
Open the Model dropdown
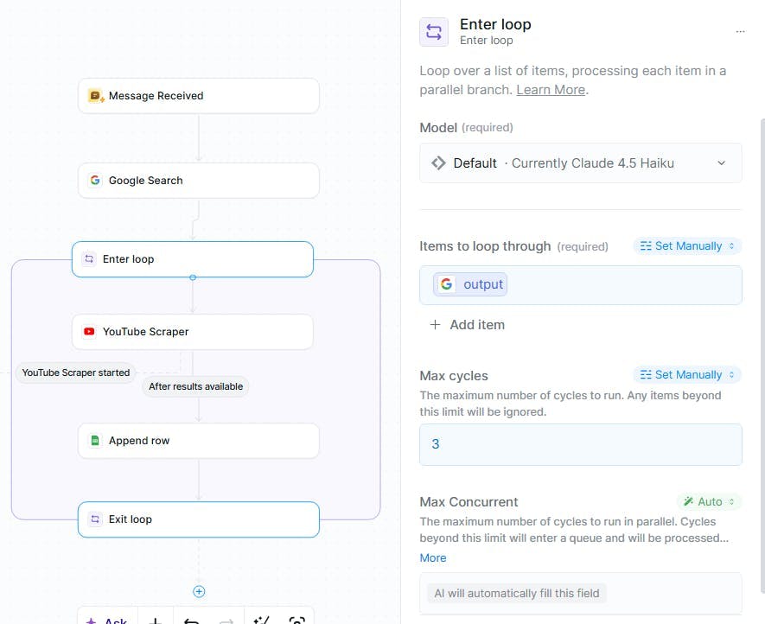[x=580, y=163]
